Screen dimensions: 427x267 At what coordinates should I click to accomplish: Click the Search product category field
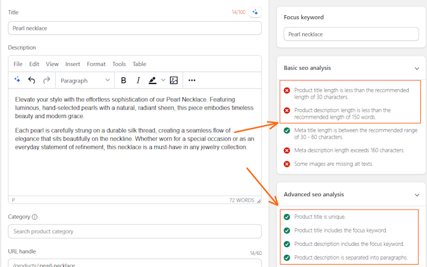135,231
